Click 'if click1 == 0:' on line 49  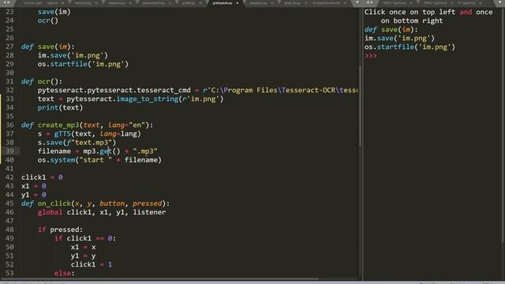(x=85, y=238)
